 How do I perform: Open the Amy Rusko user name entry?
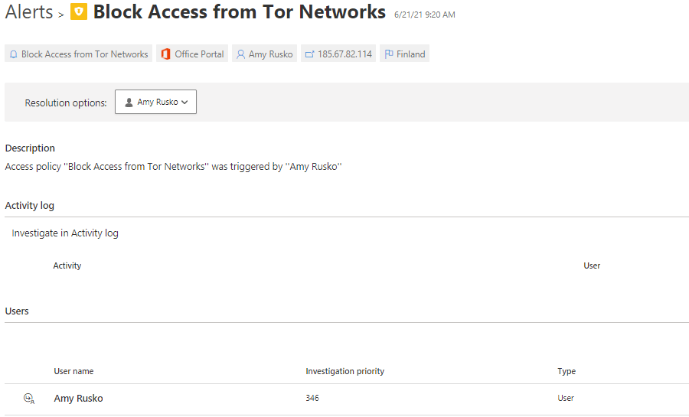78,399
